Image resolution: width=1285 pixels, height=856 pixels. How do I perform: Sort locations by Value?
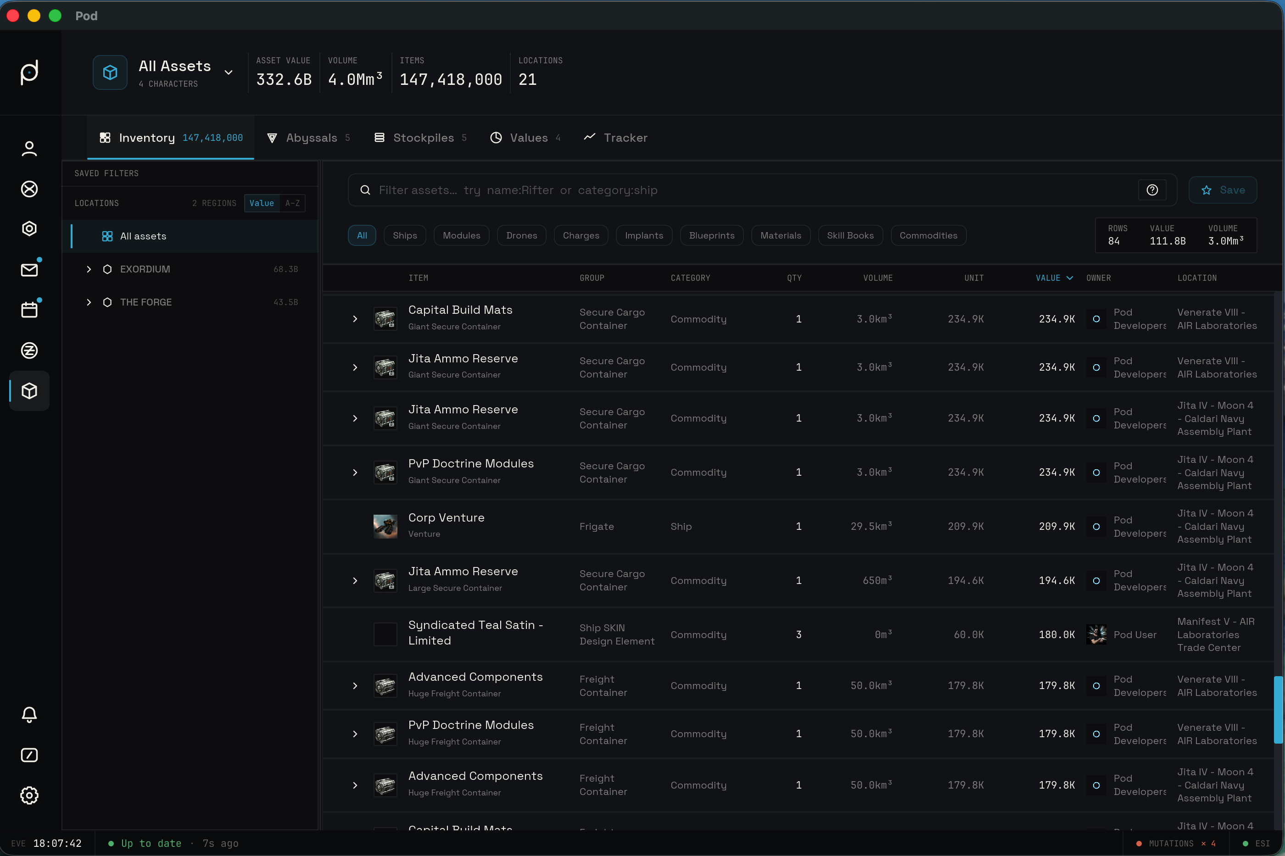click(262, 203)
